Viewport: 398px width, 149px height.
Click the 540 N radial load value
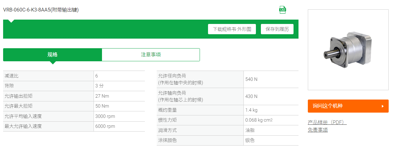[251, 79]
